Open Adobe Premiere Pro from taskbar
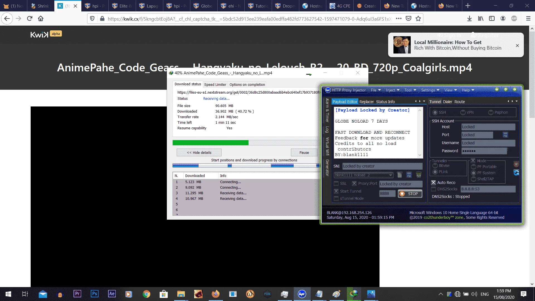Viewport: 535px width, 301px height. 77,294
